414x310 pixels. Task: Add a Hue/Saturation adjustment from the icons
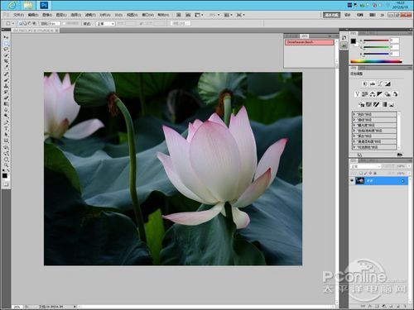365,94
